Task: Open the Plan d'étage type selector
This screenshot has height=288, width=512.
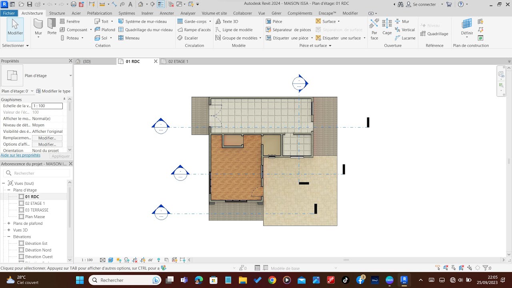Action: [x=37, y=76]
